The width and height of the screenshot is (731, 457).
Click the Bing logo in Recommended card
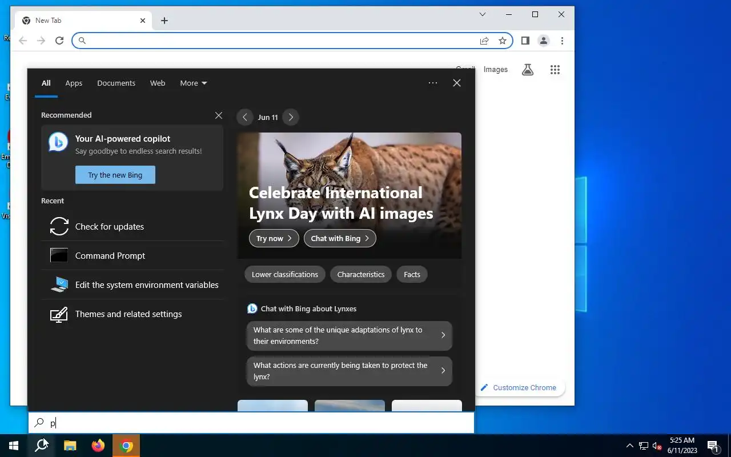coord(58,142)
